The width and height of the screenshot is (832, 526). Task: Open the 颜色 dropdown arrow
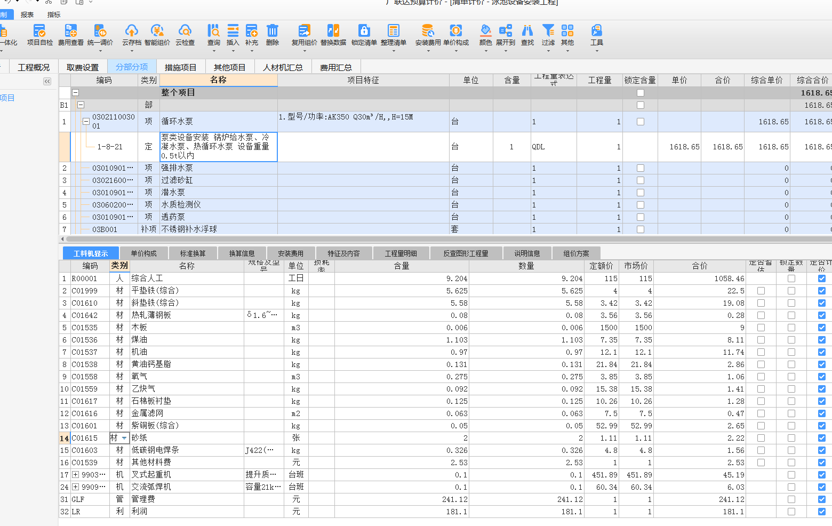[x=485, y=51]
